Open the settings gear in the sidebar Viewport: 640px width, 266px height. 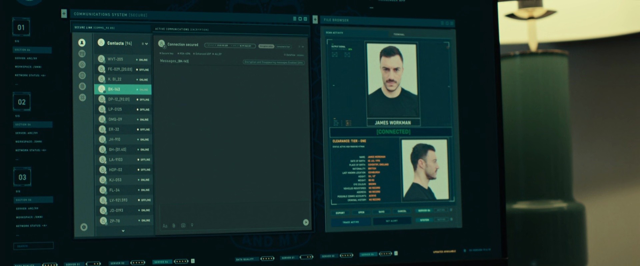84,227
